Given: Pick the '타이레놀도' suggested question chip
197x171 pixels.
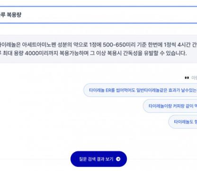Looking at the screenshot, I should point(183,122).
